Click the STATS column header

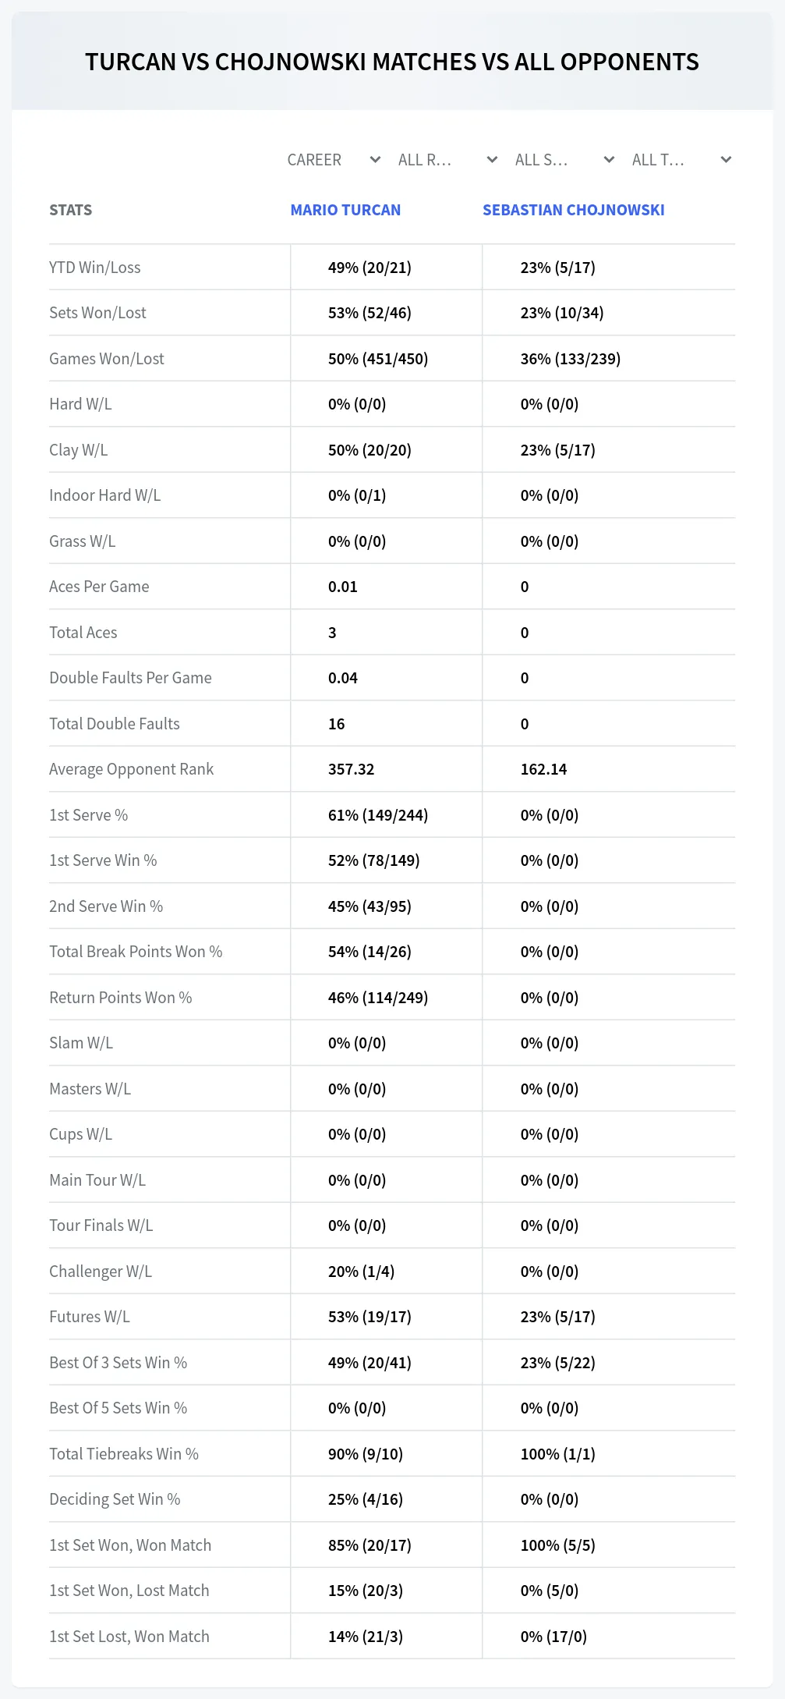(70, 210)
